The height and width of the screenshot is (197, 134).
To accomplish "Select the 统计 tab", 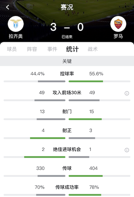I will (72, 49).
